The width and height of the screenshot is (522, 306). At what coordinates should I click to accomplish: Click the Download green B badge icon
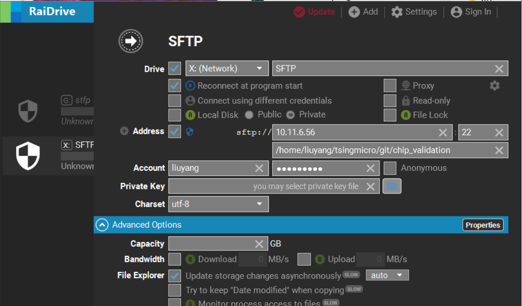tap(190, 259)
